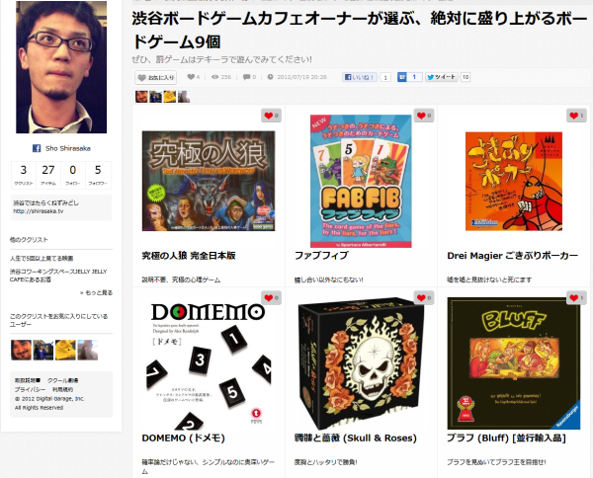Image resolution: width=593 pixels, height=478 pixels.
Task: Click Sho Shirasaka's large profile photo
Action: click(61, 67)
